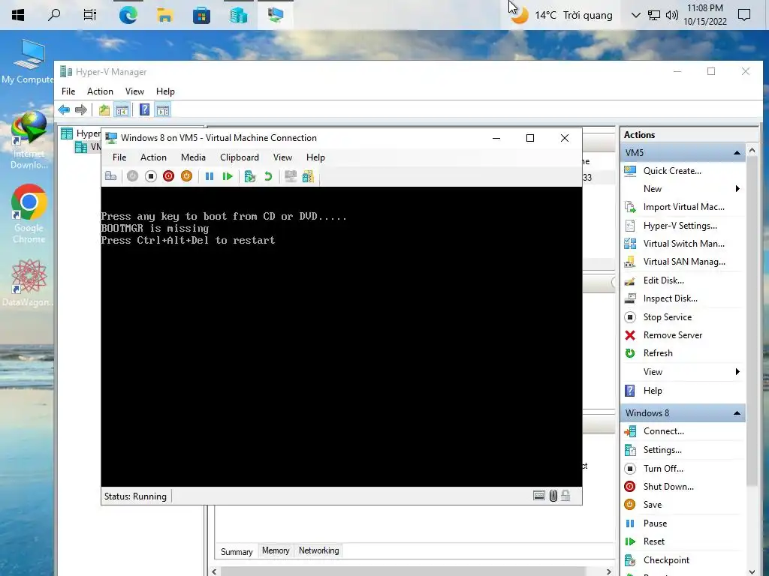Open Help menu in VM Connection
769x576 pixels.
[x=315, y=157]
